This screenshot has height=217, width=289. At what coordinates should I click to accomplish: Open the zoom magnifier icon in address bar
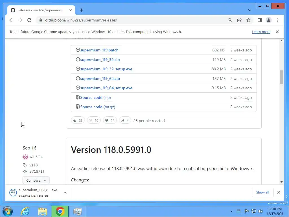(x=230, y=20)
